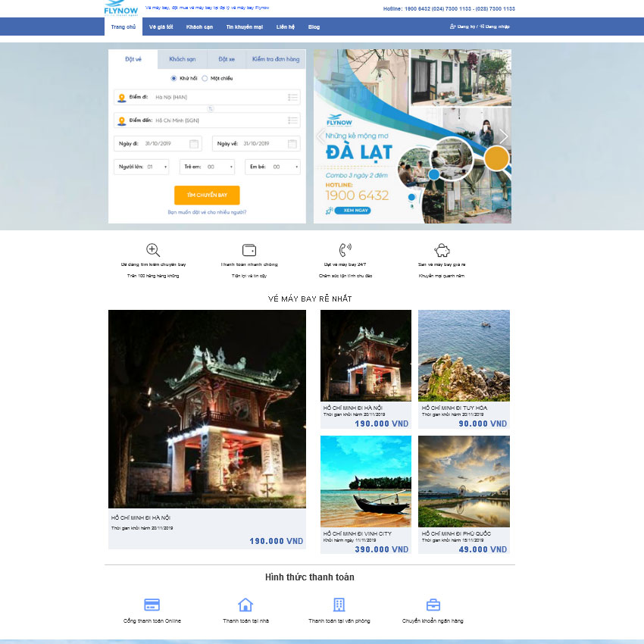The height and width of the screenshot is (644, 644).
Task: Click list icon in Điểm đến field
Action: (293, 120)
